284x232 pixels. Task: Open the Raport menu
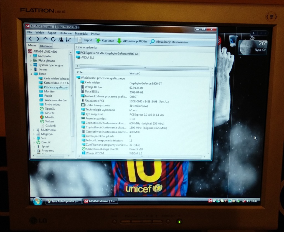pos(52,33)
